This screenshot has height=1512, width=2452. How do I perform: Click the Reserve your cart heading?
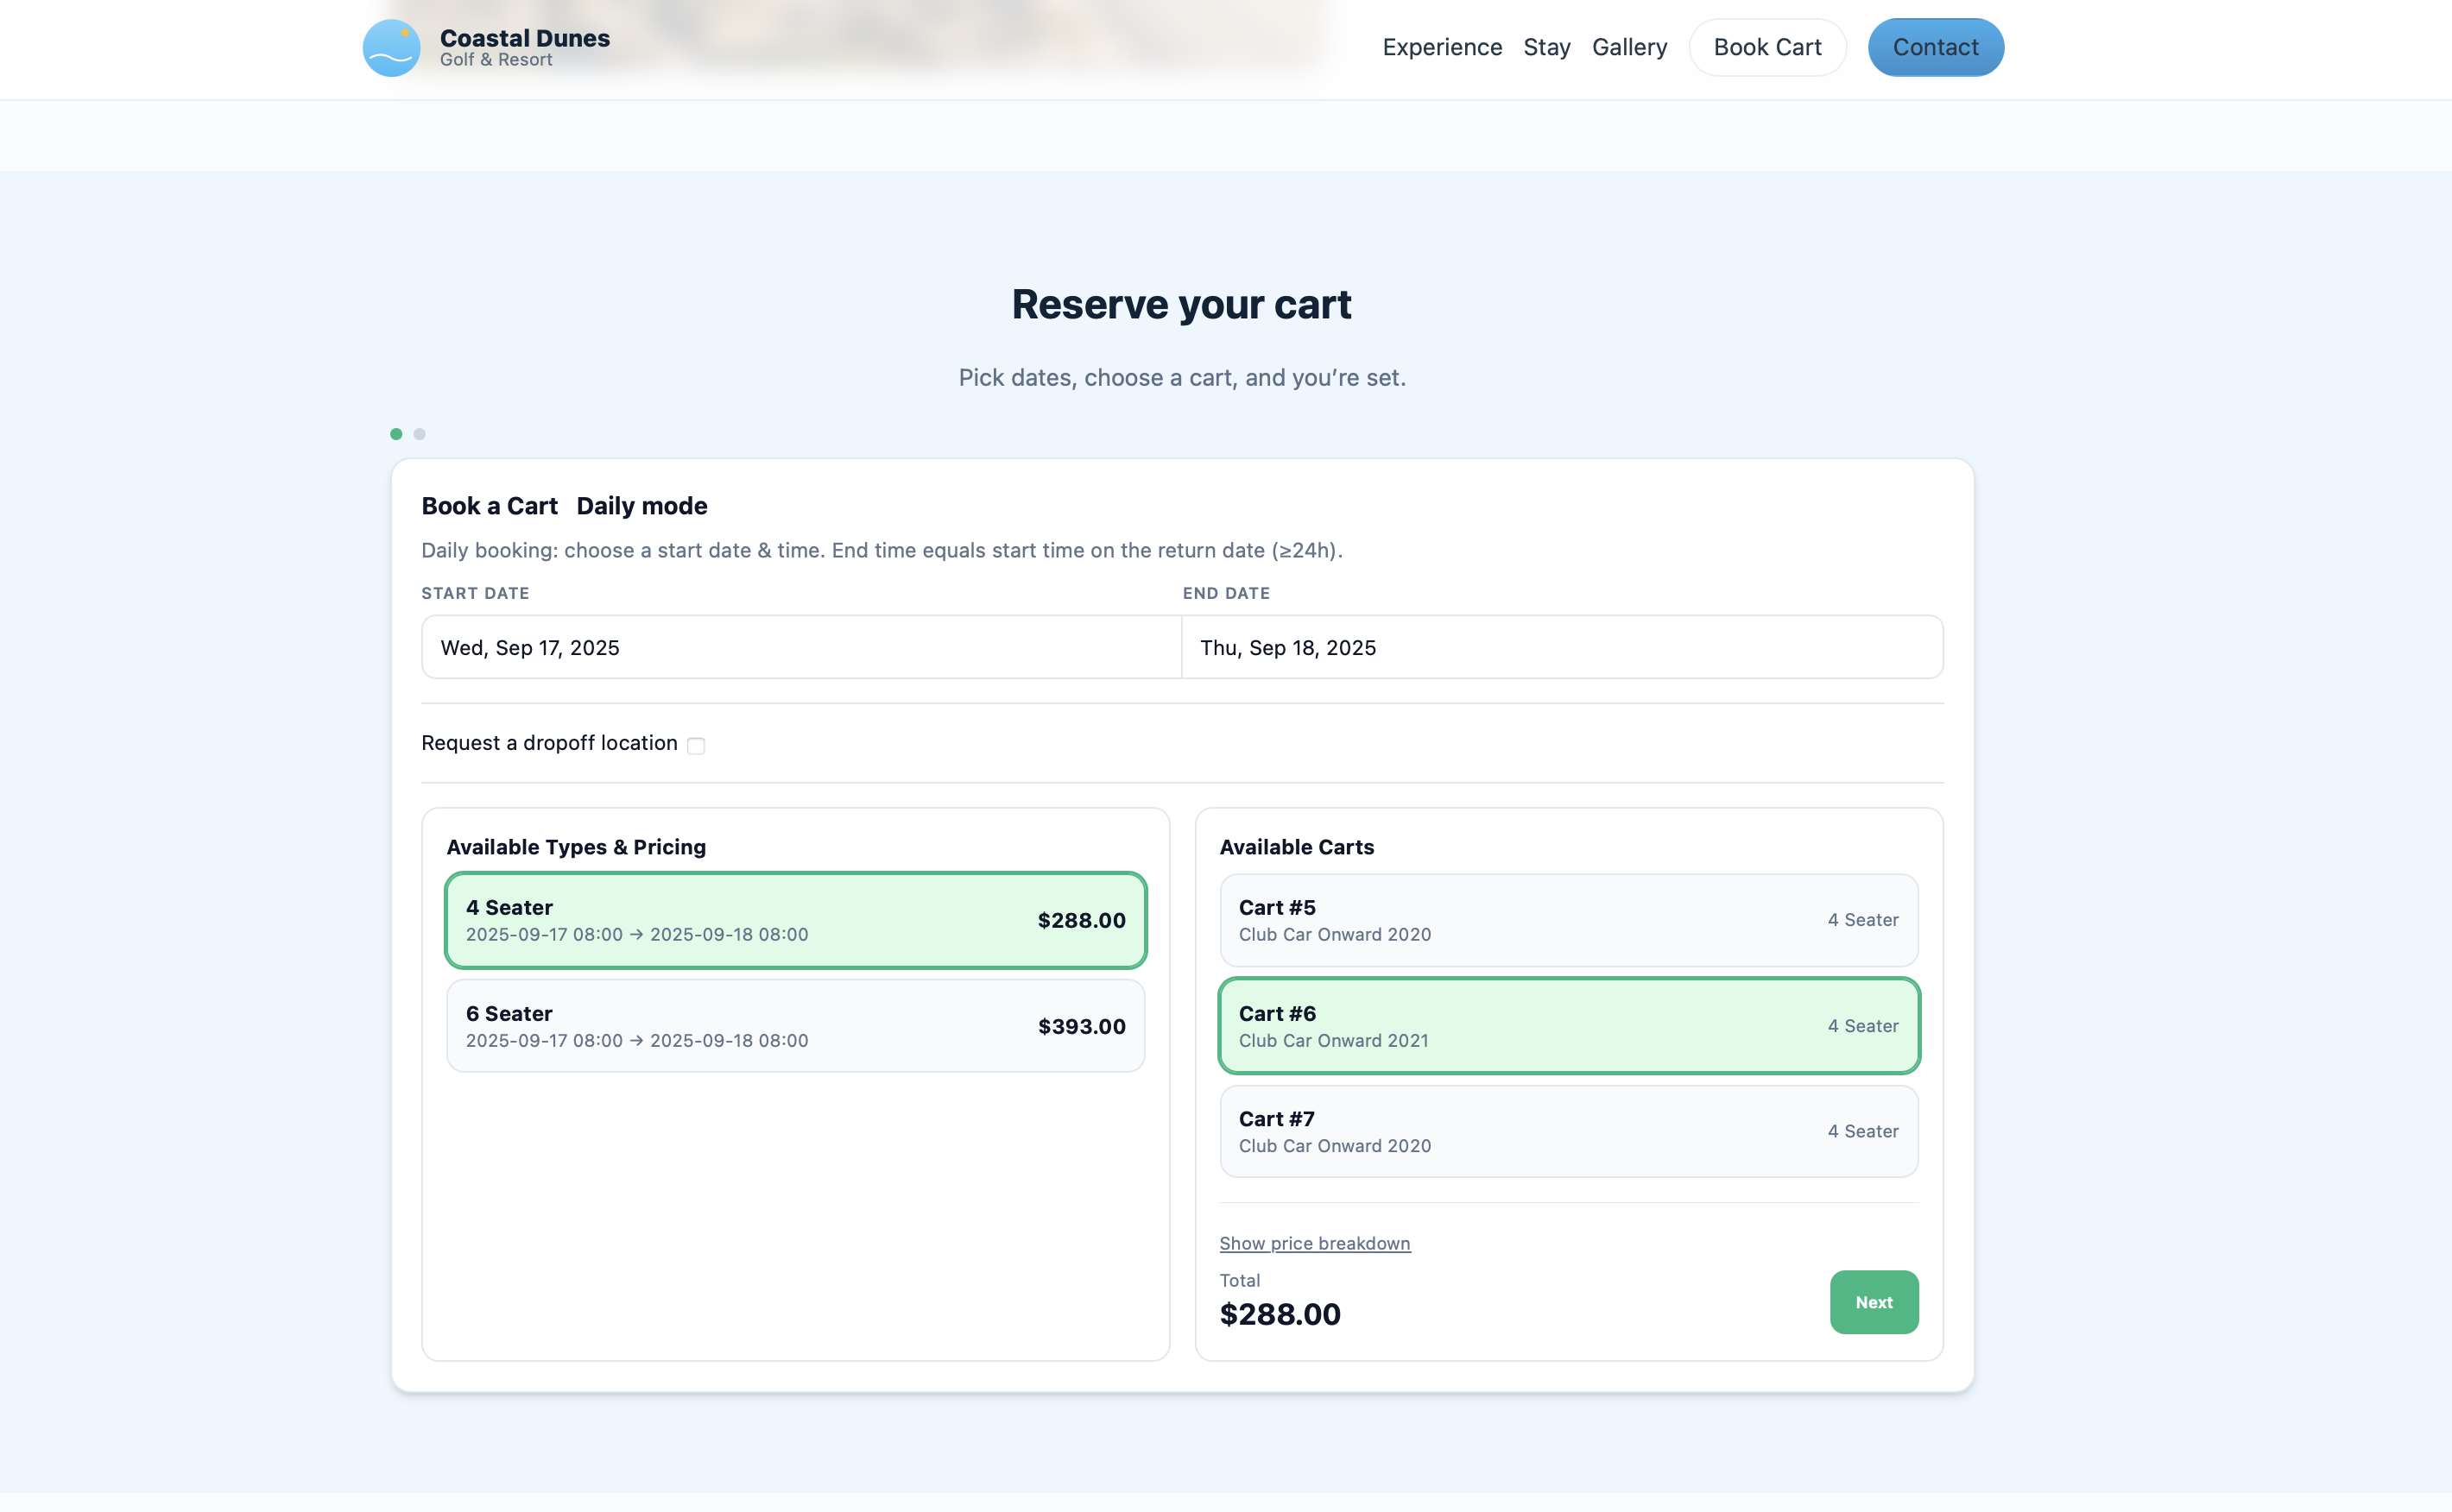pyautogui.click(x=1180, y=305)
